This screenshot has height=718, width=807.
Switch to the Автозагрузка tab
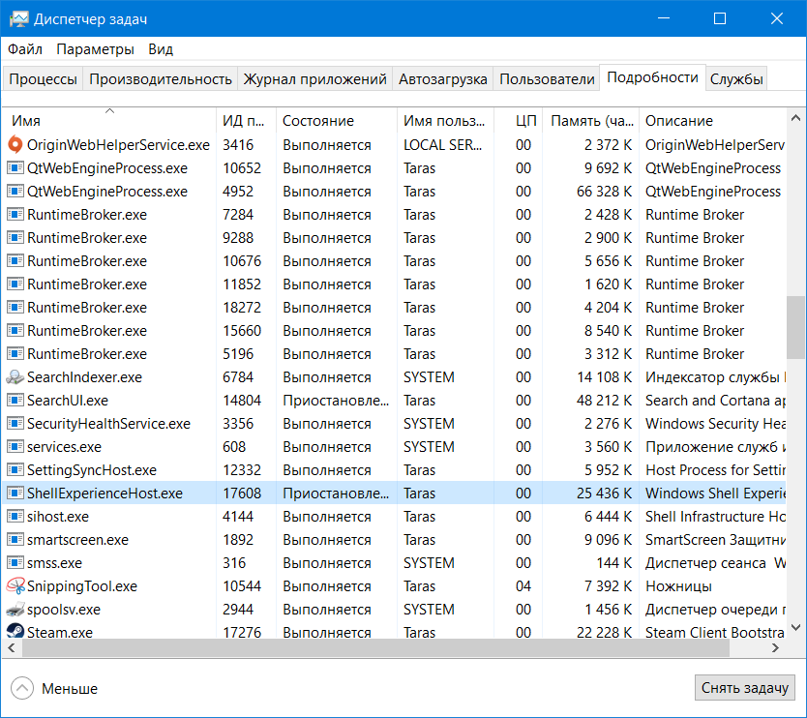(x=442, y=79)
